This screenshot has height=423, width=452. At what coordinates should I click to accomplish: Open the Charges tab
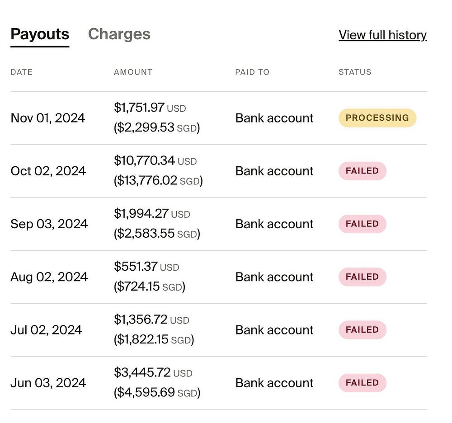pyautogui.click(x=119, y=34)
